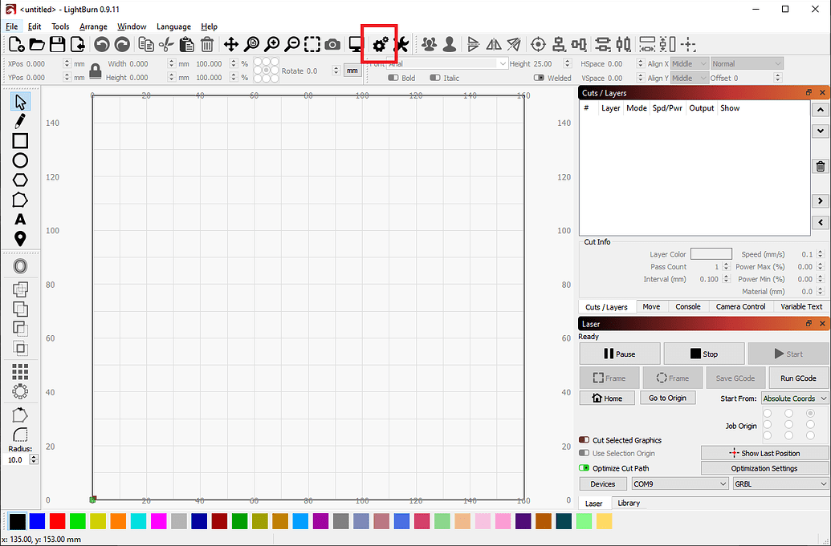Open the Camera capture tool

click(332, 45)
